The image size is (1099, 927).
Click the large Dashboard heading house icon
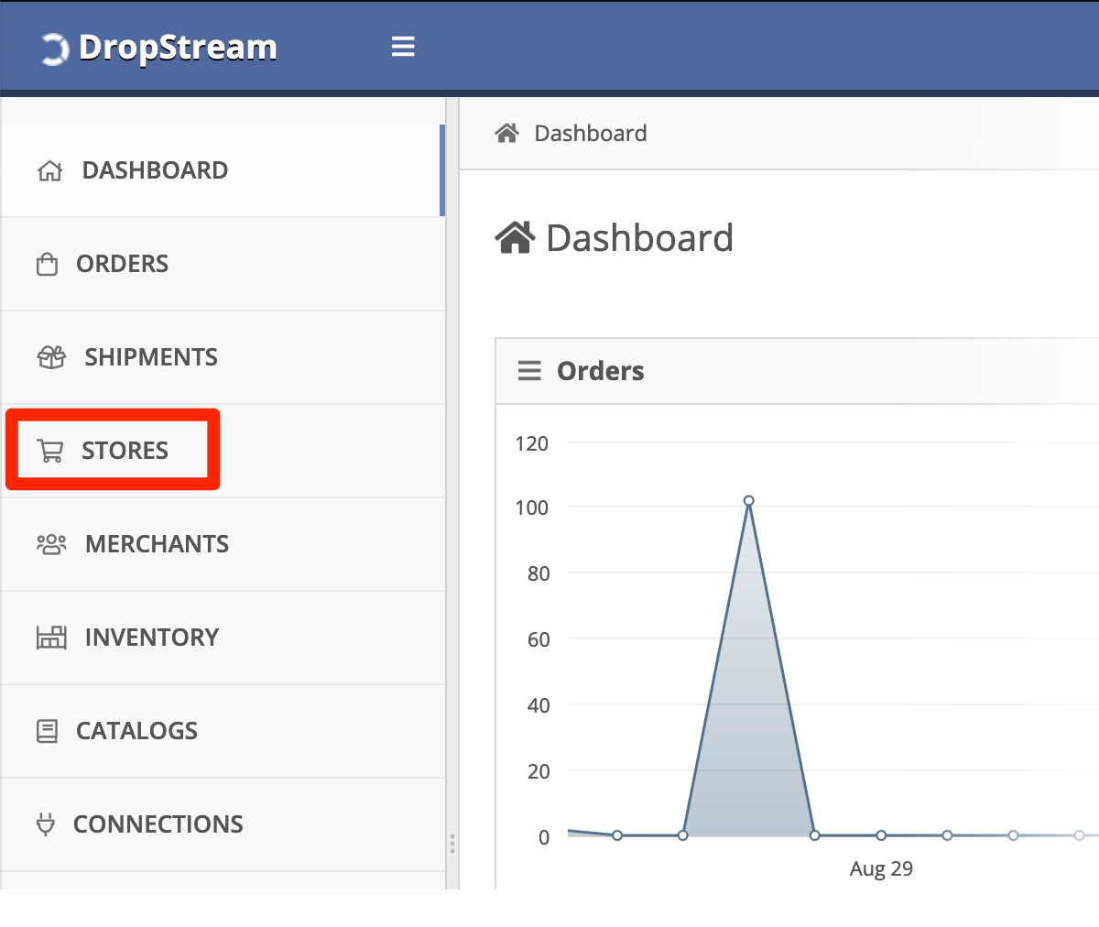[515, 238]
